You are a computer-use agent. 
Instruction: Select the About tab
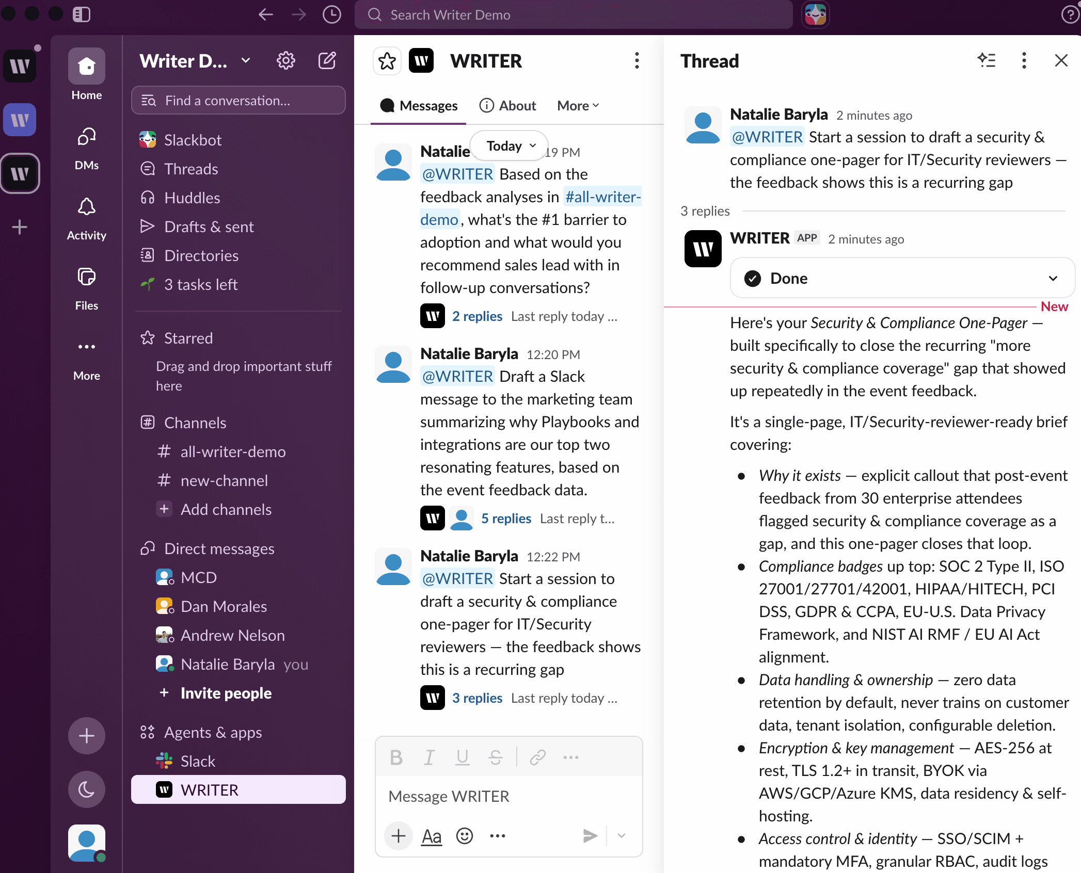pyautogui.click(x=507, y=106)
